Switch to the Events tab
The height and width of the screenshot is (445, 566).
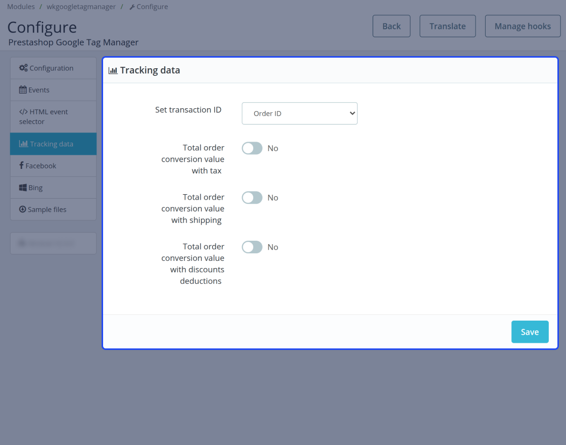[54, 90]
